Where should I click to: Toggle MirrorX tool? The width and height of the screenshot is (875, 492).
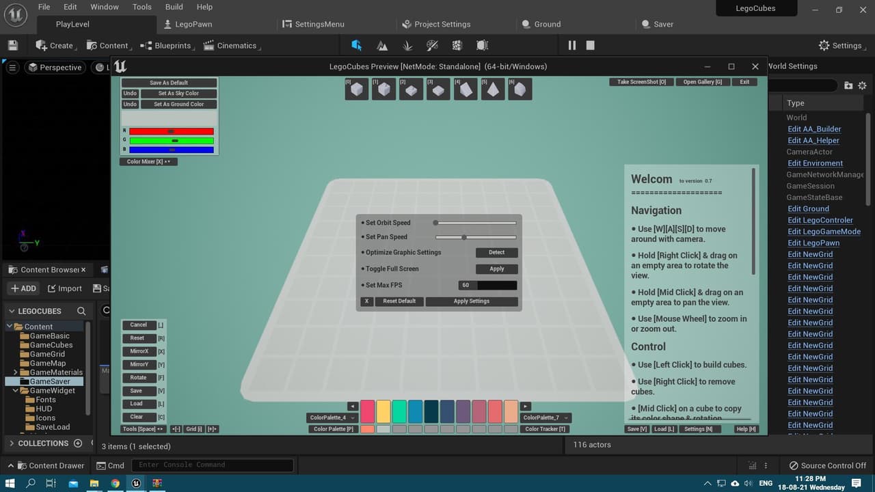[x=139, y=351]
